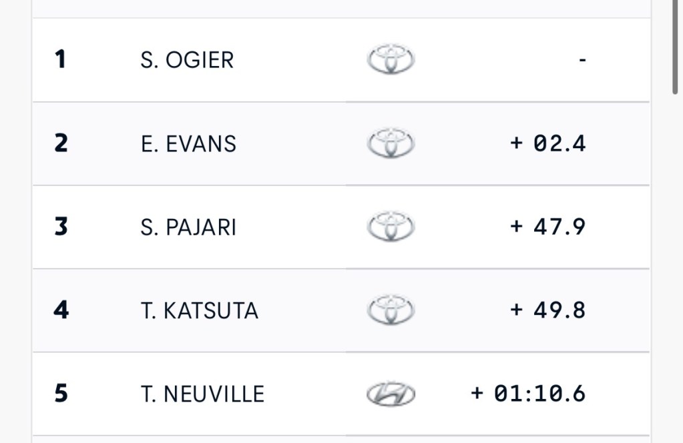
Task: Open S. Pajari driver name
Action: pyautogui.click(x=189, y=227)
